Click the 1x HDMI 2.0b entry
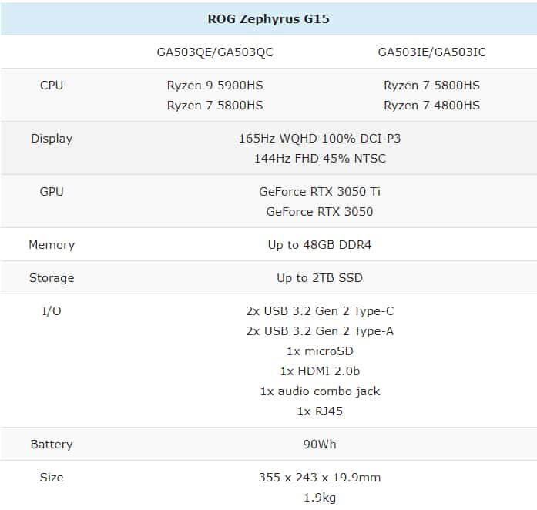Image resolution: width=537 pixels, height=510 pixels. 320,371
